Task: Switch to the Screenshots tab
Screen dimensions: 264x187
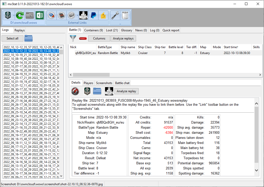Action: [x=104, y=83]
